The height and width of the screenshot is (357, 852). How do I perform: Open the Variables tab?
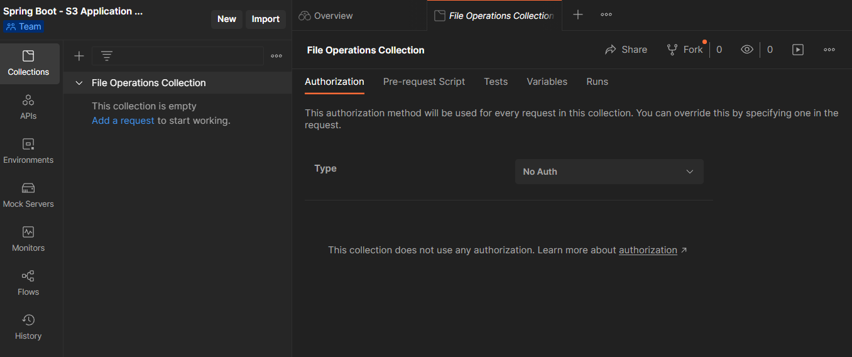pyautogui.click(x=547, y=82)
